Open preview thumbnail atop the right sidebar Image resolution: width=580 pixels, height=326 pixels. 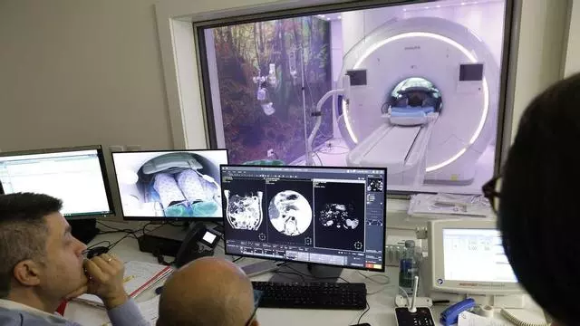[x=374, y=185]
